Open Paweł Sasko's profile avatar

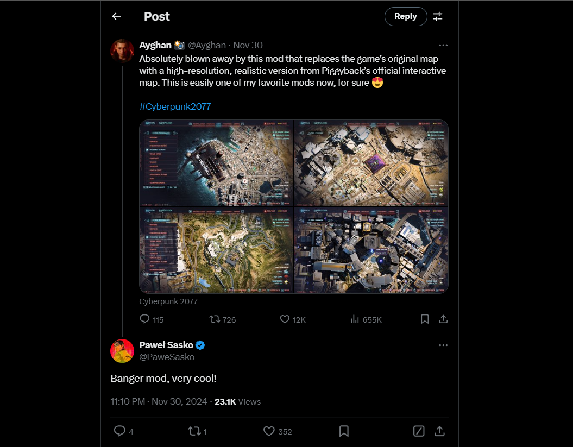(x=122, y=351)
